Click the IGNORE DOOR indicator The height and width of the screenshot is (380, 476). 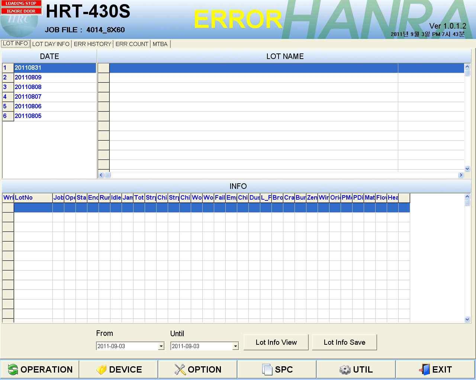pos(21,11)
